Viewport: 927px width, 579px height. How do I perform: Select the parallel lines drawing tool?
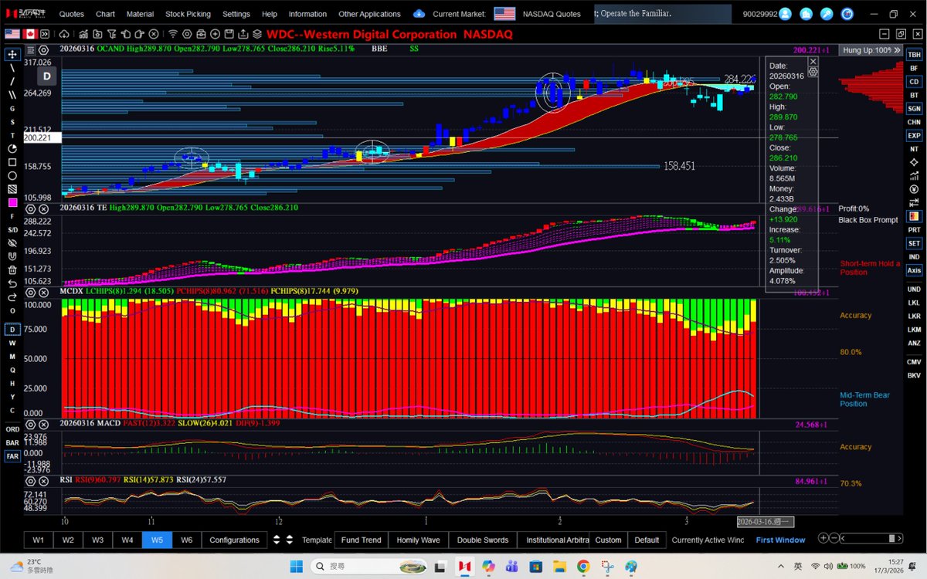tap(12, 95)
